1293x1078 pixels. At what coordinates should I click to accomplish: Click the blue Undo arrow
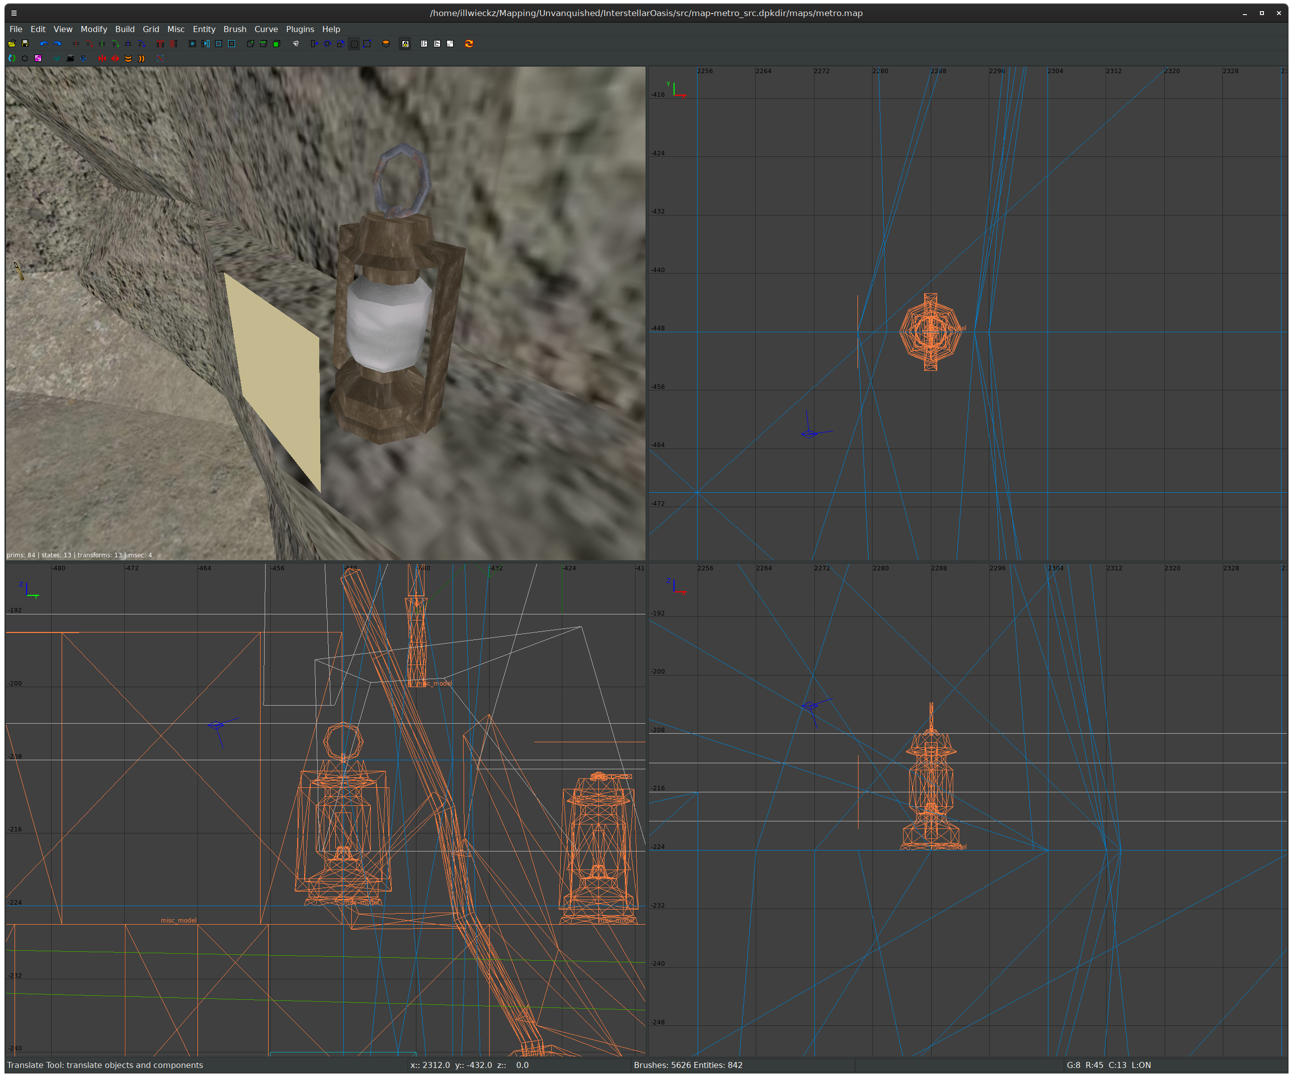click(x=44, y=44)
